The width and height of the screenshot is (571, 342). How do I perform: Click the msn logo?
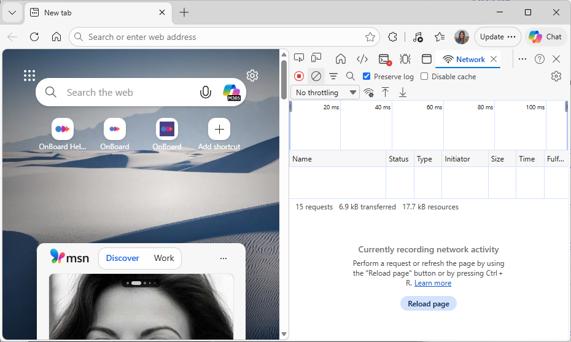tap(69, 257)
